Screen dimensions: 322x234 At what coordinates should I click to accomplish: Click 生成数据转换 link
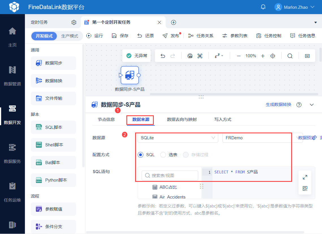pos(278,105)
